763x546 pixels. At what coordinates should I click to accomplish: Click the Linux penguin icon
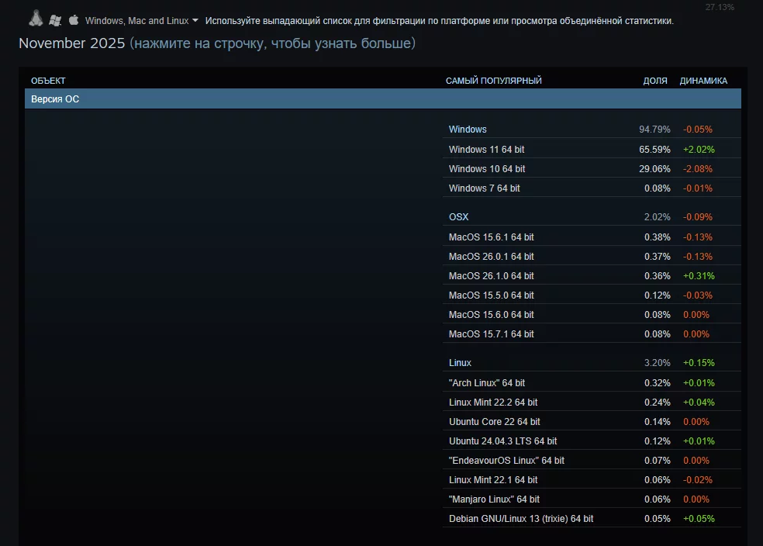point(36,19)
